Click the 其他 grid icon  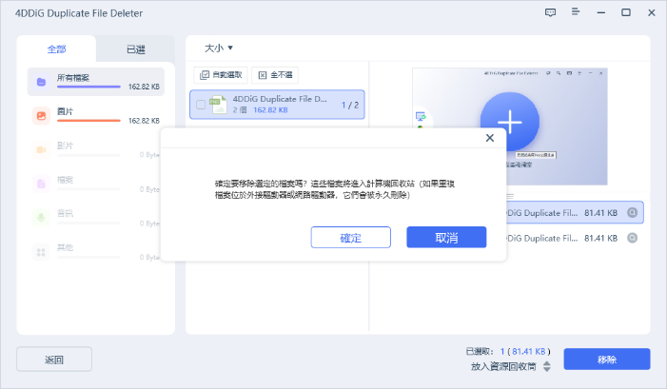pos(41,252)
